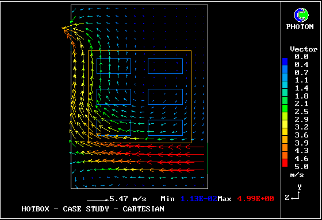Click the Y-Z axis orientation indicator
Screen dimensions: 322x220
point(293,192)
